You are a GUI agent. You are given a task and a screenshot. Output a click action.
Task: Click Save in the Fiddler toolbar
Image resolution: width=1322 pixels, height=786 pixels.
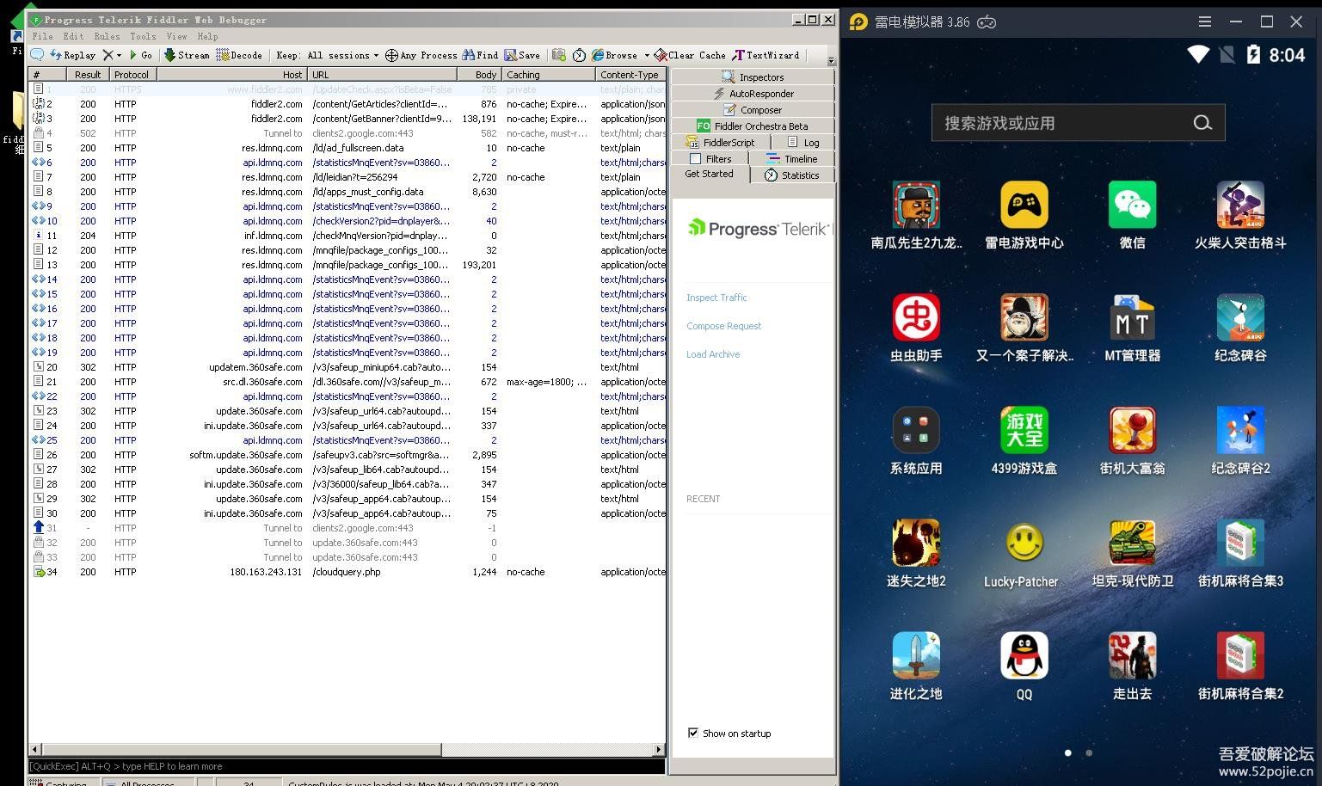coord(522,55)
